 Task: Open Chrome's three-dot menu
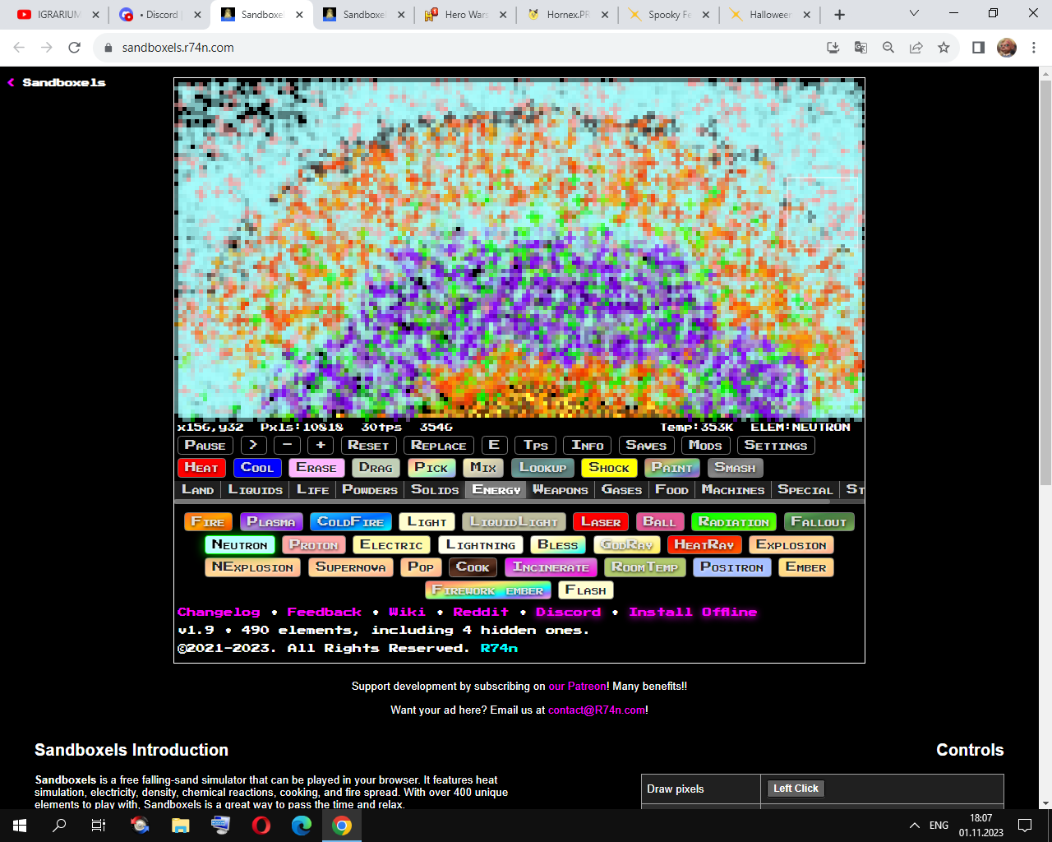pyautogui.click(x=1034, y=48)
